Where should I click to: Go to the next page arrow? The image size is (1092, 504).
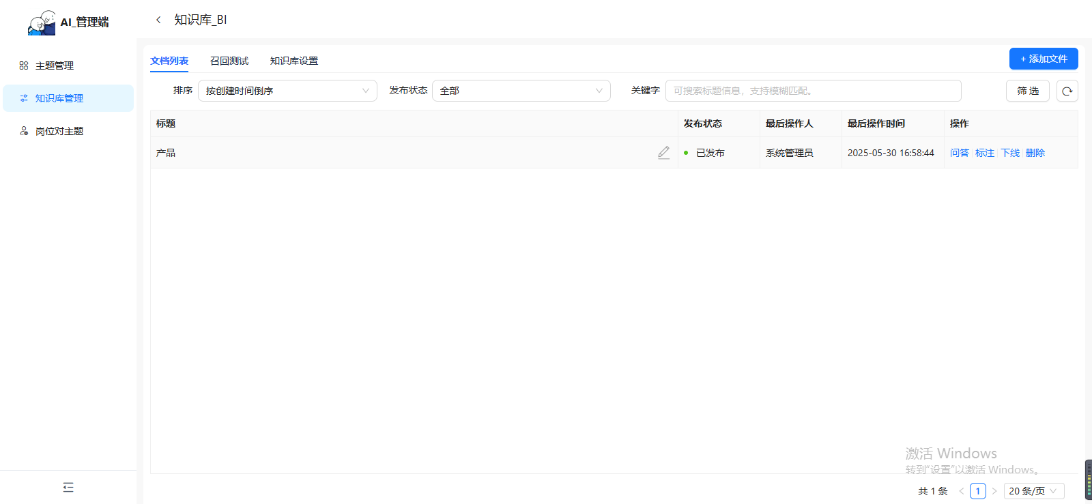(x=994, y=491)
